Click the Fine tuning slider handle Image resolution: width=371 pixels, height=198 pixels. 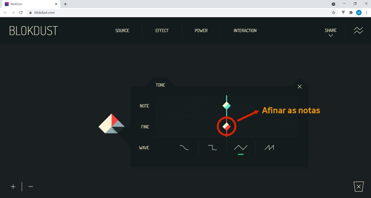tap(226, 127)
